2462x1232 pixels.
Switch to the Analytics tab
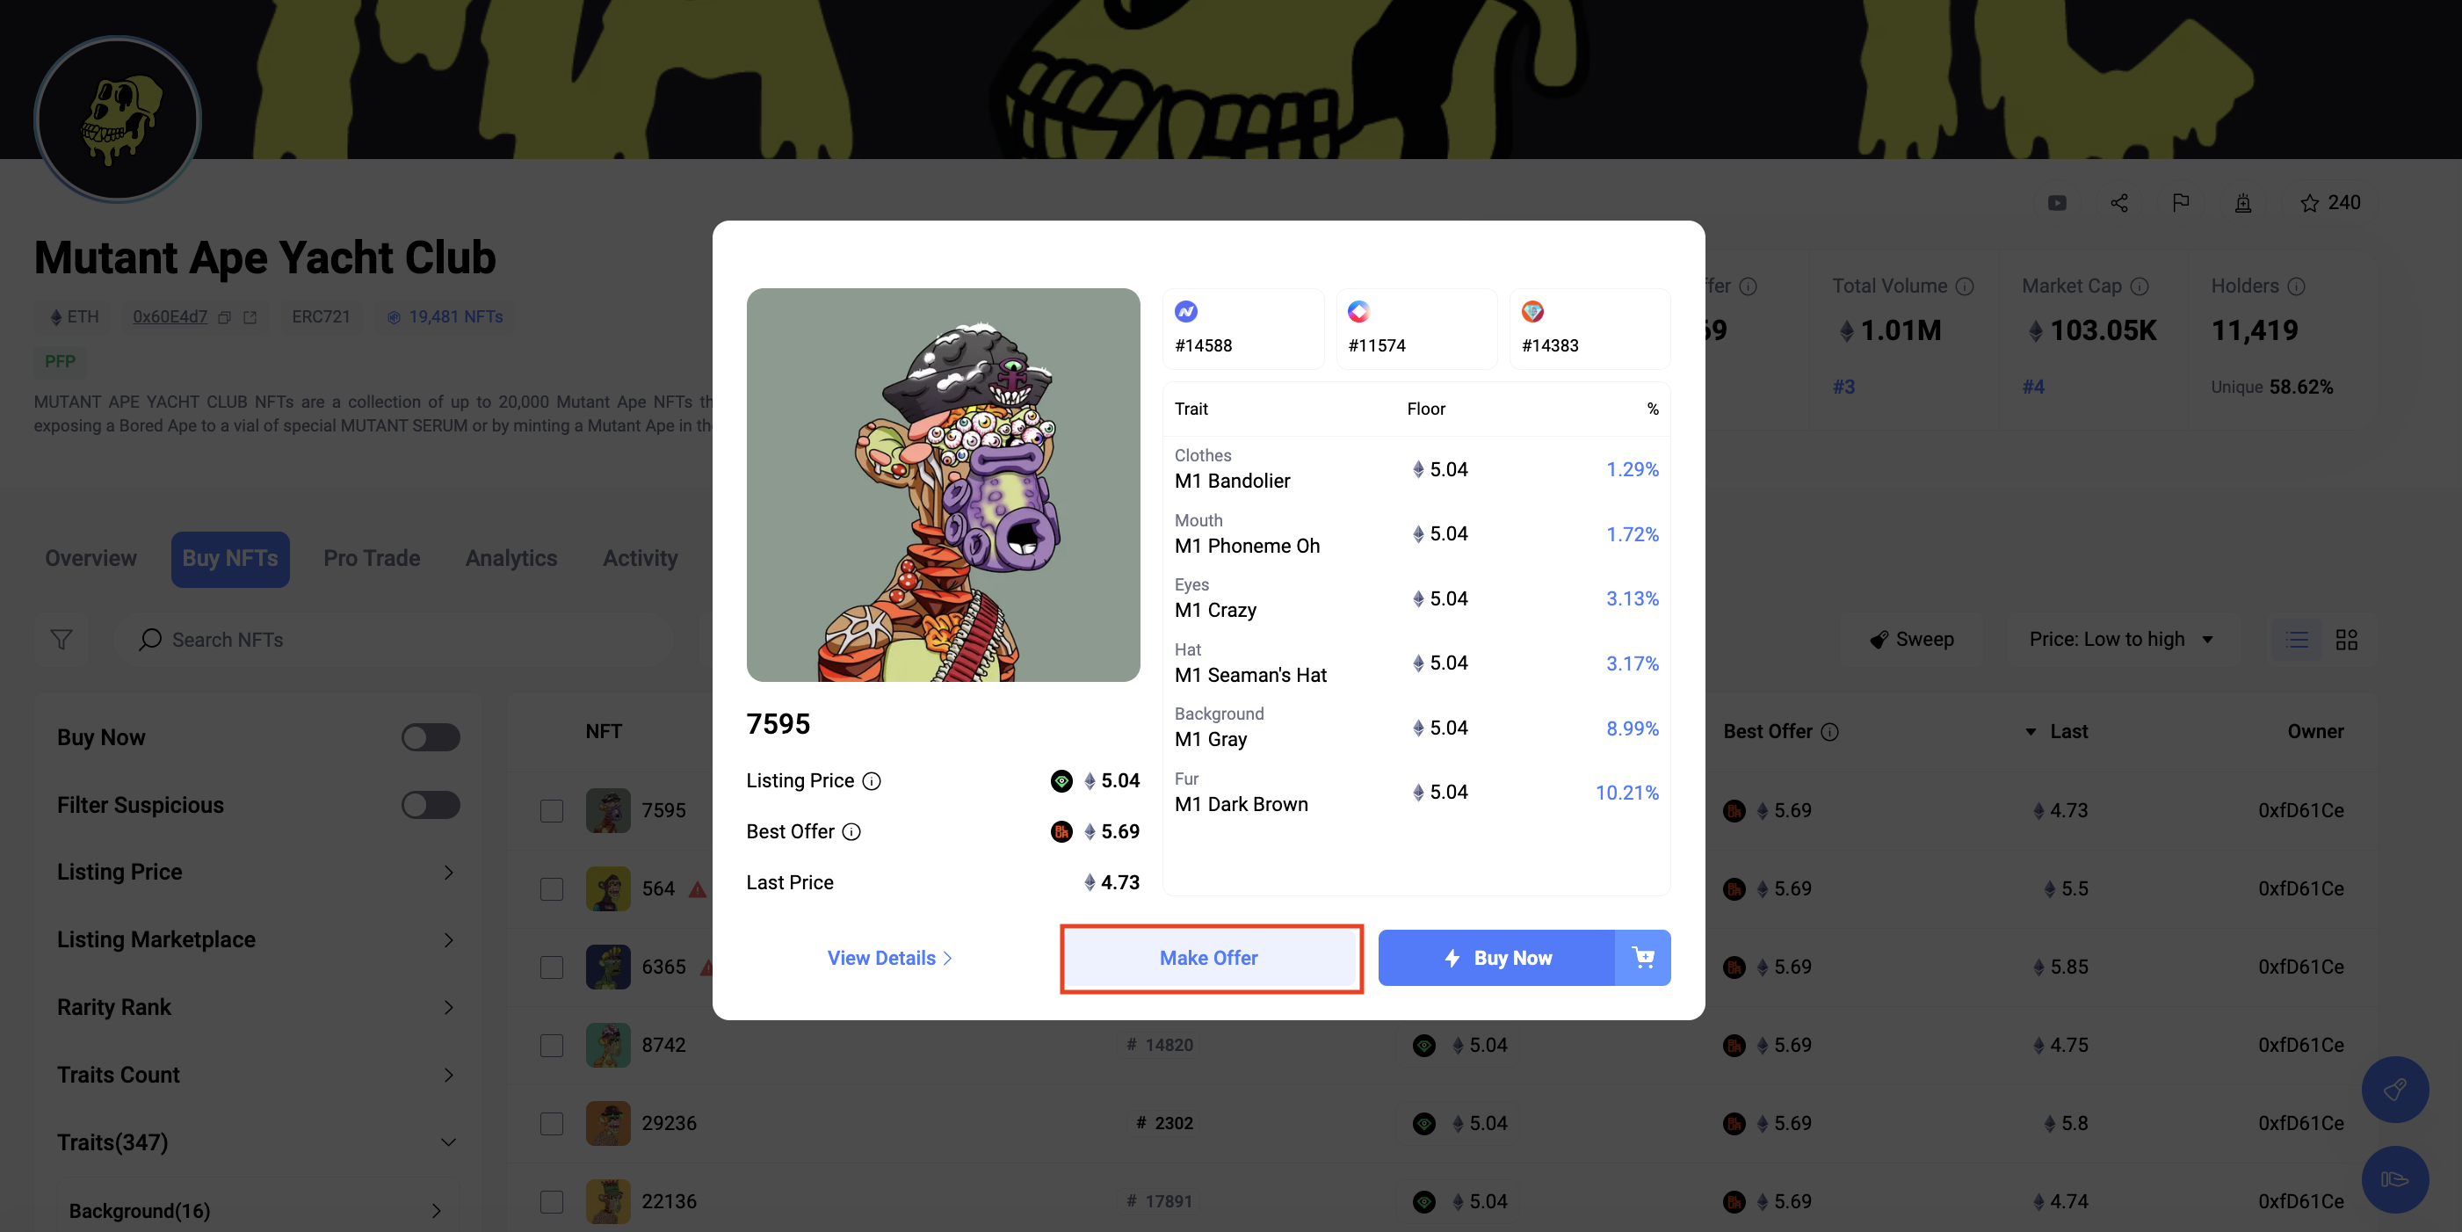[511, 558]
